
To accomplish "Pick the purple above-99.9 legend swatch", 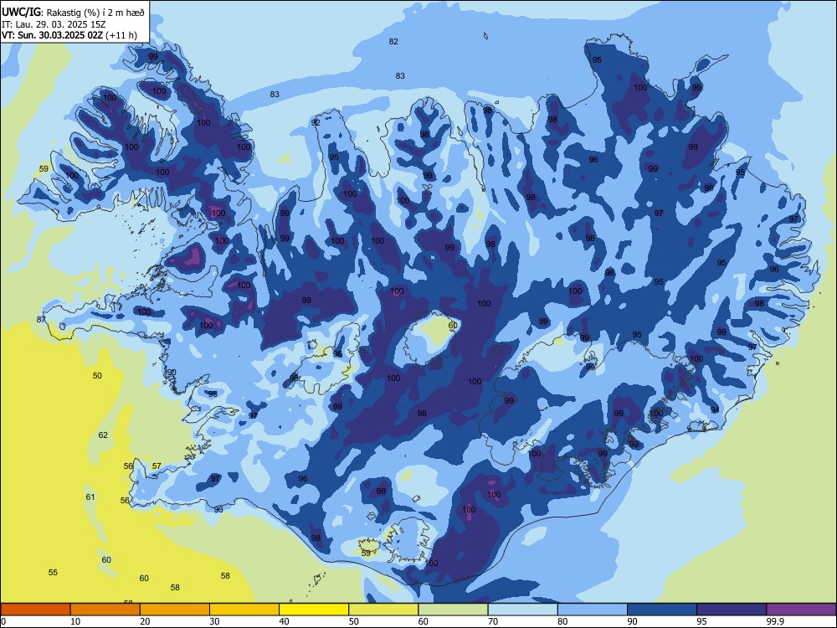I will 801,610.
